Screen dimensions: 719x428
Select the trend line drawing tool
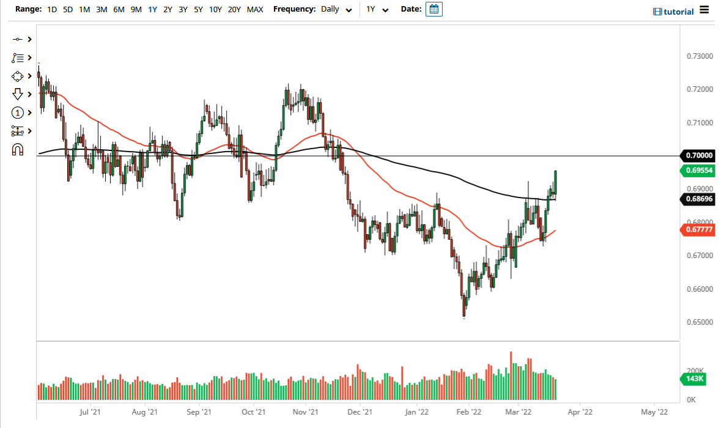tap(17, 39)
